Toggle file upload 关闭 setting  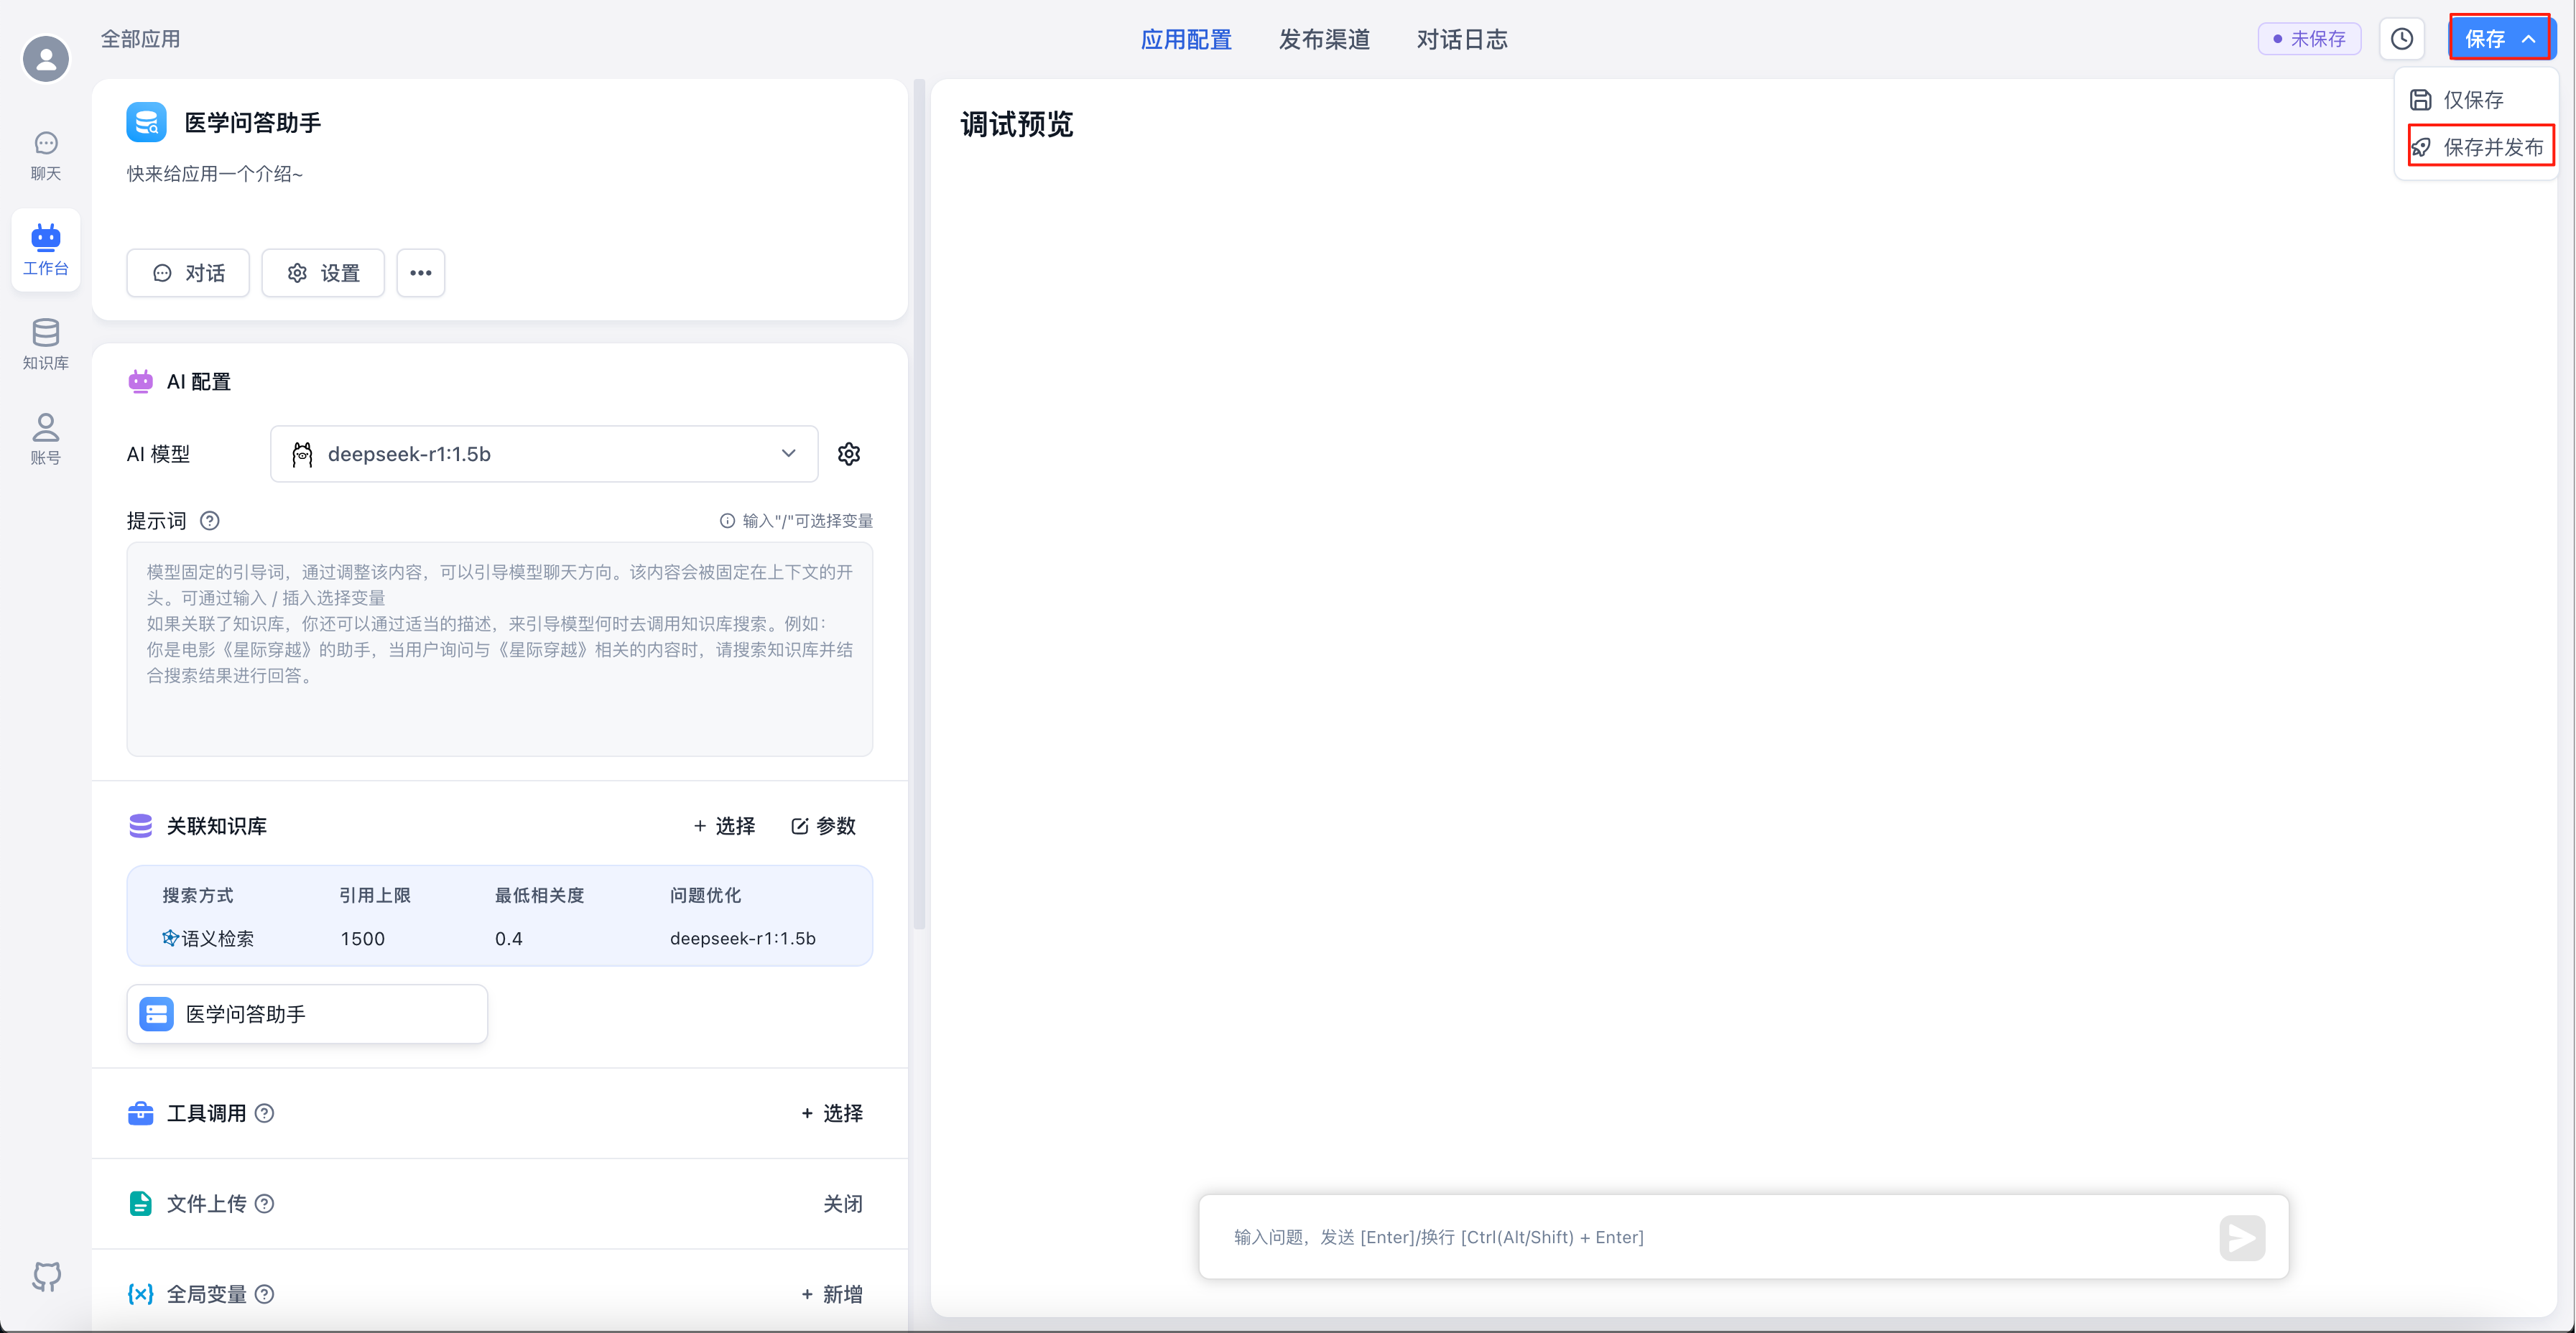coord(842,1203)
